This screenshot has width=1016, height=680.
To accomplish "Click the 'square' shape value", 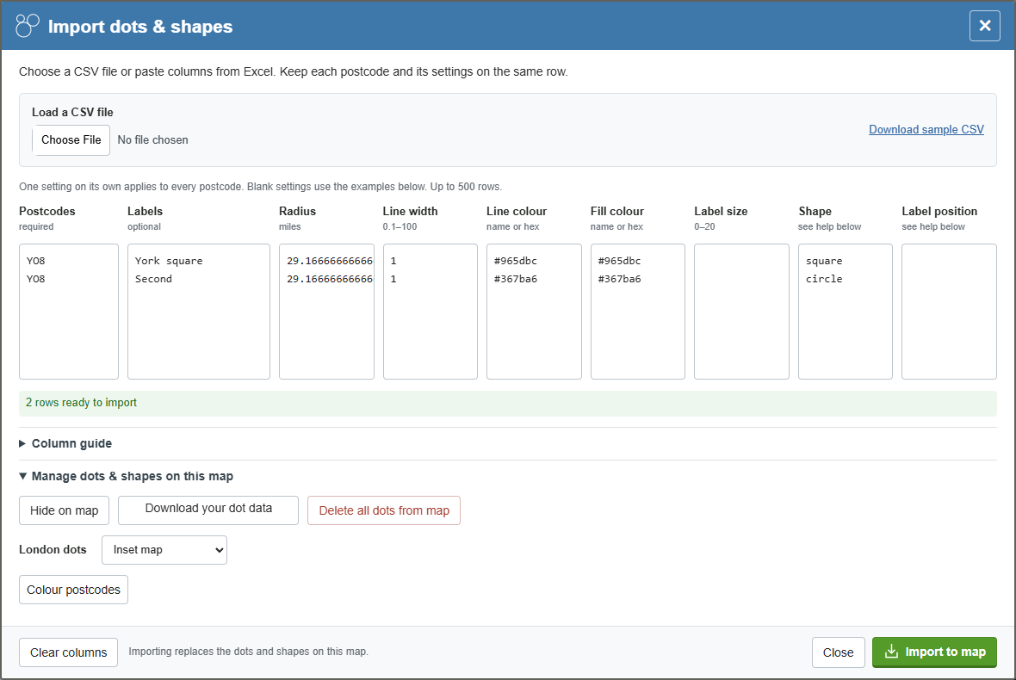I will tap(824, 261).
